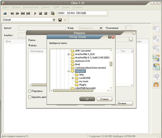Click the browse '...' button in Открыть dialog

(131, 39)
